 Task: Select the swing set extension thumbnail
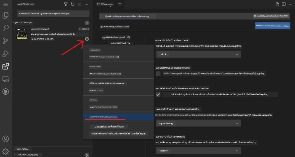pyautogui.click(x=22, y=34)
